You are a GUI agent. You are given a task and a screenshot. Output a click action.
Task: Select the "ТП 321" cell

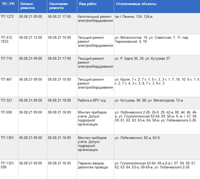tap(6, 100)
